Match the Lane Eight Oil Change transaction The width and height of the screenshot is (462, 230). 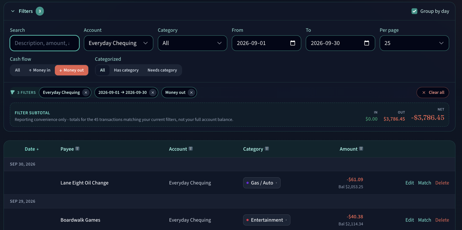click(425, 183)
